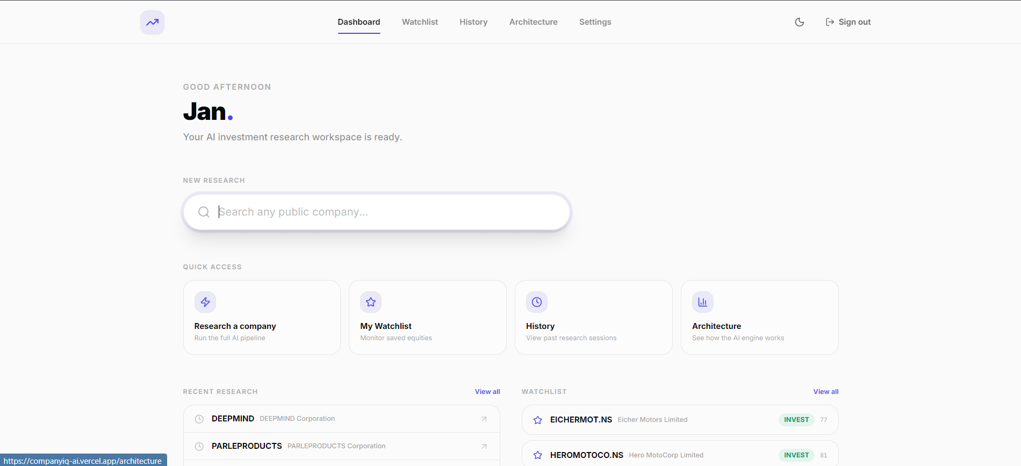Click the clock icon on History card
Viewport: 1021px width, 466px height.
pos(537,302)
